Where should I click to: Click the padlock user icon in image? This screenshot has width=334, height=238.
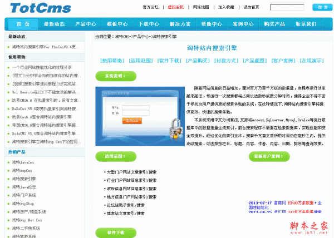[176, 129]
